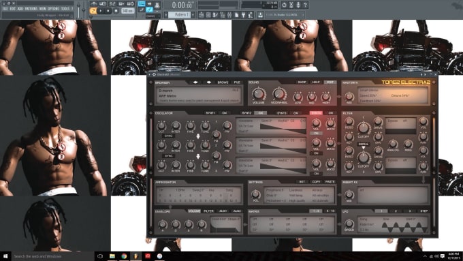Click the microphone icon in top bar
Viewport: 463px width, 261px height.
pyautogui.click(x=298, y=5)
